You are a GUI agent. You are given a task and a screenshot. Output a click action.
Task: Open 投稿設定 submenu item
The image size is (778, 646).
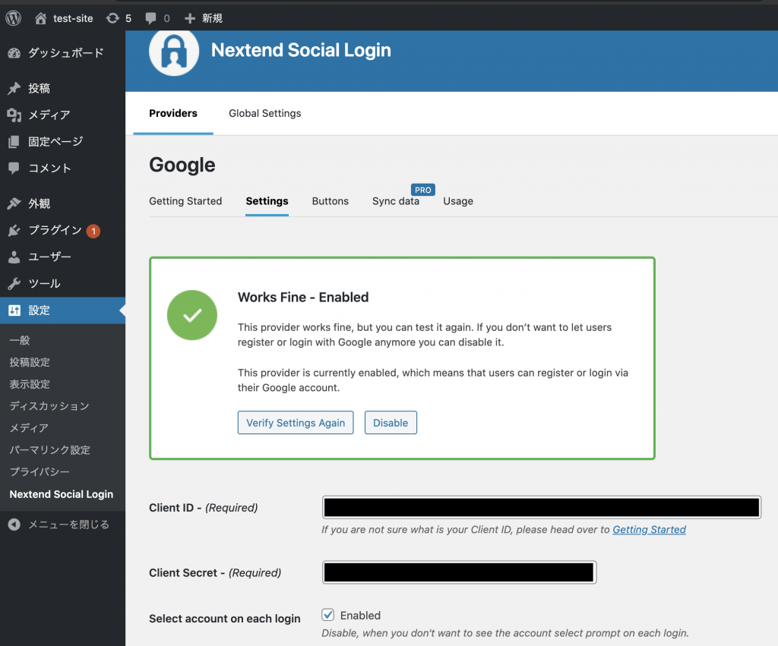pos(30,362)
